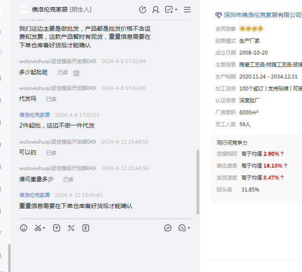Click the 深度验厂 certification info
The width and height of the screenshot is (302, 272).
tap(250, 101)
